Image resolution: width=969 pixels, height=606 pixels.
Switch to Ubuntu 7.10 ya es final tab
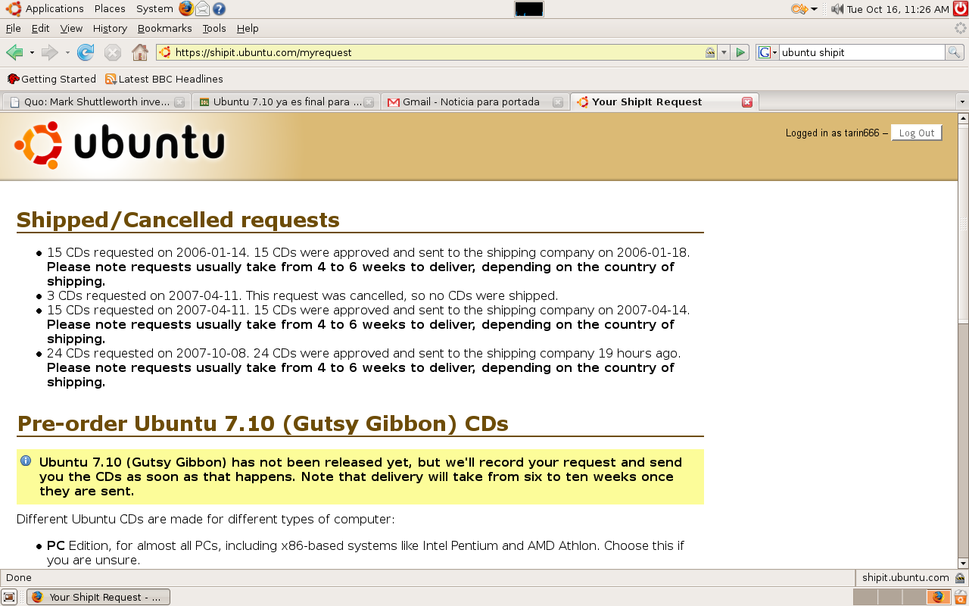click(285, 102)
